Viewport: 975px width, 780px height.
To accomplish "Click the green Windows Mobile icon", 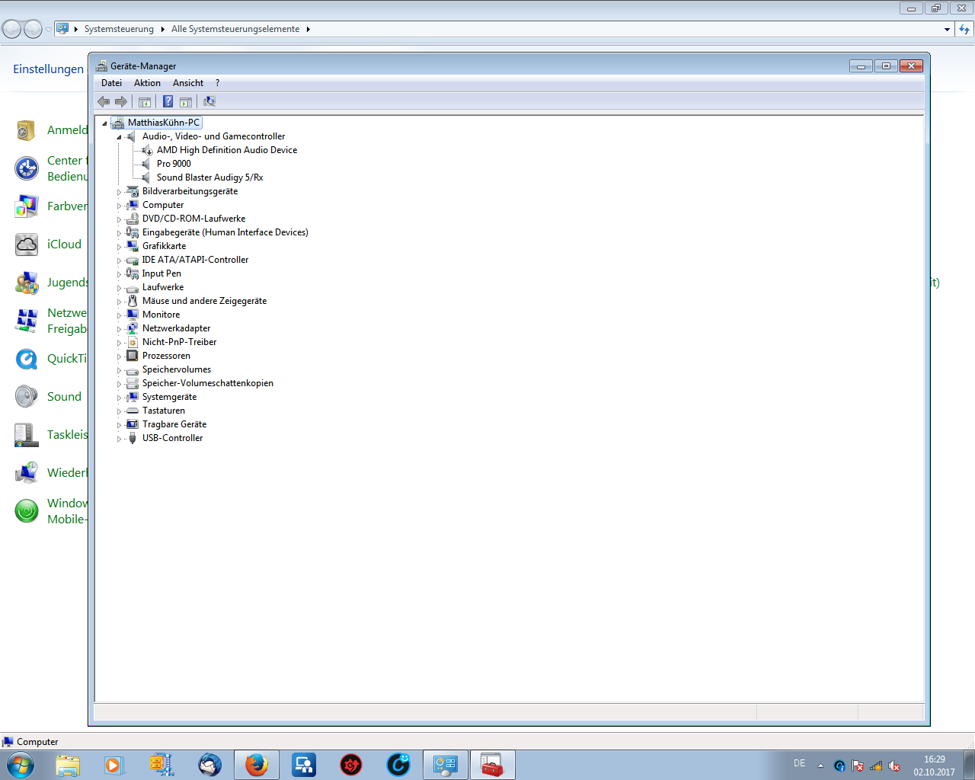I will (x=27, y=511).
